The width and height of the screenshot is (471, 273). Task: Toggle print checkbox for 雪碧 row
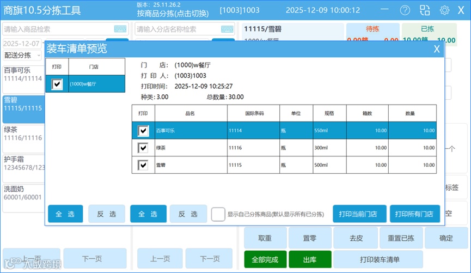(x=143, y=165)
